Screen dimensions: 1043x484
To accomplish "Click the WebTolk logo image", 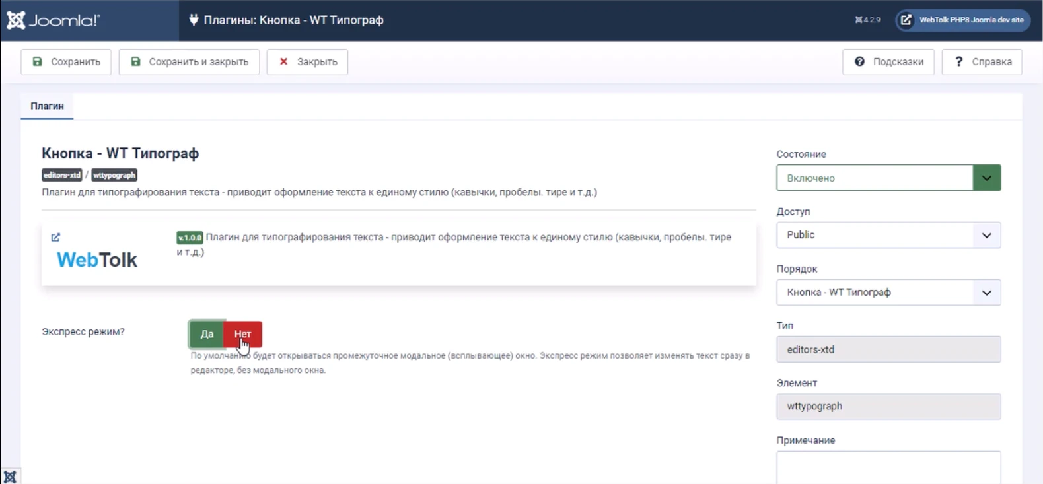I will coord(97,260).
